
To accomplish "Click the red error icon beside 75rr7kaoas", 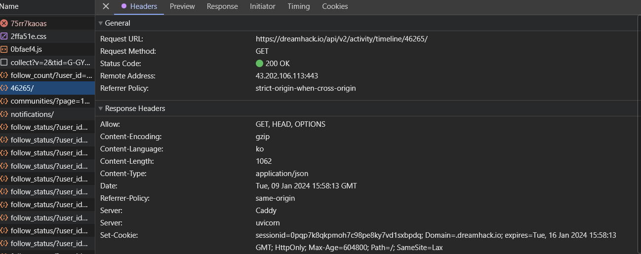I will (x=4, y=23).
